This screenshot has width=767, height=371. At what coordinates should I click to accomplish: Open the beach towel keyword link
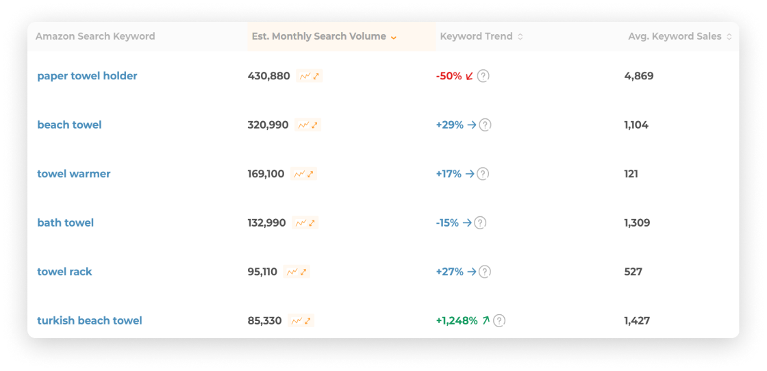pos(69,125)
